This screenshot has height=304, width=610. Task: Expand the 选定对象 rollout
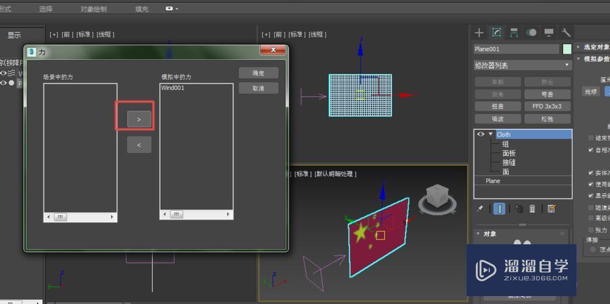(578, 47)
